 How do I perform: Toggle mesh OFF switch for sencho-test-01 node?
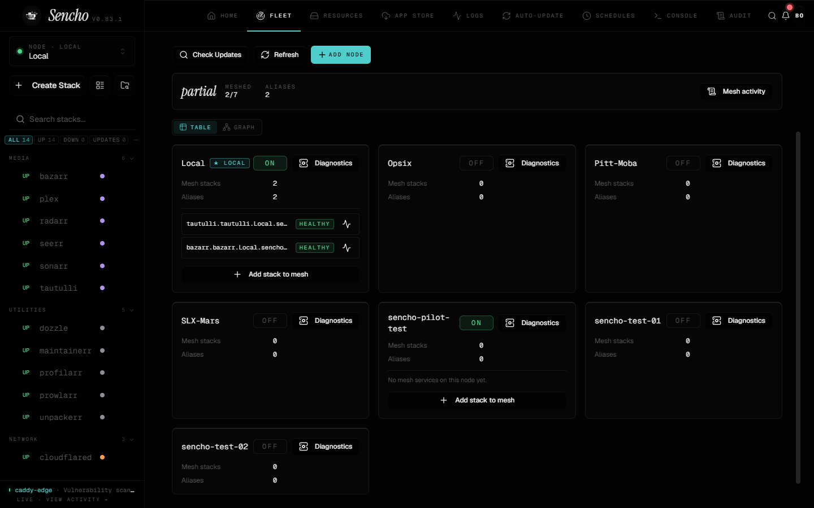pos(683,321)
